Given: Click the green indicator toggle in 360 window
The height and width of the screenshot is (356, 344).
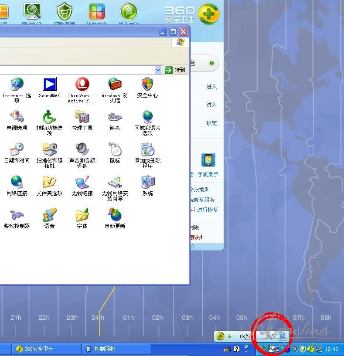Looking at the screenshot, I should click(x=211, y=63).
